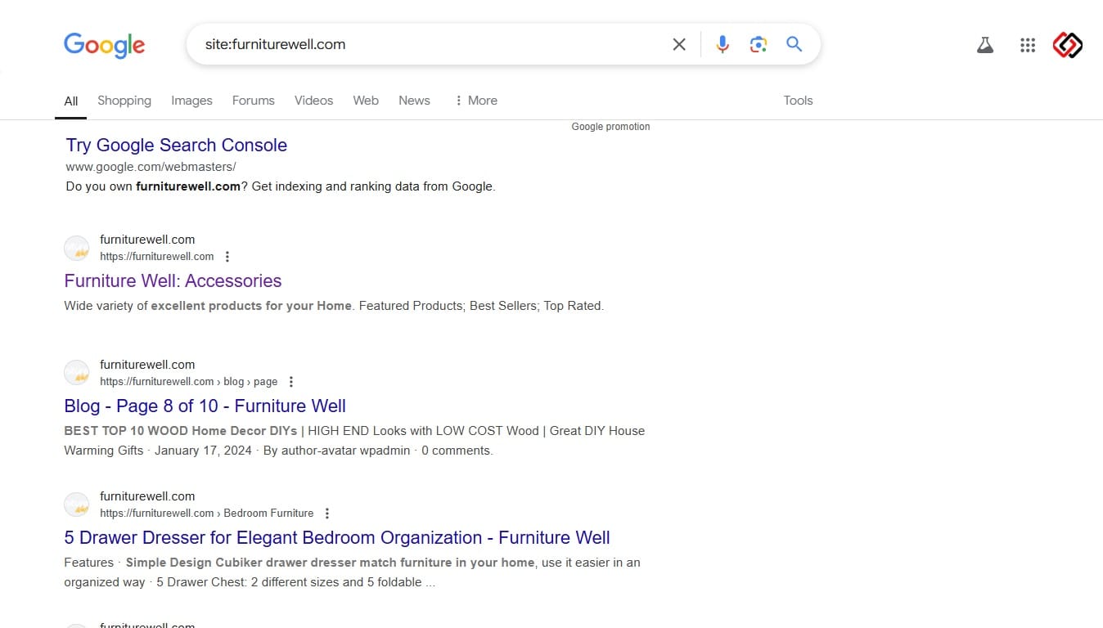The width and height of the screenshot is (1103, 628).
Task: Click favicon of the 5 Drawer Dresser result
Action: 76,505
